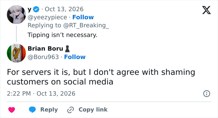
Task: Click the Brian Boru display name
Action: tap(45, 49)
